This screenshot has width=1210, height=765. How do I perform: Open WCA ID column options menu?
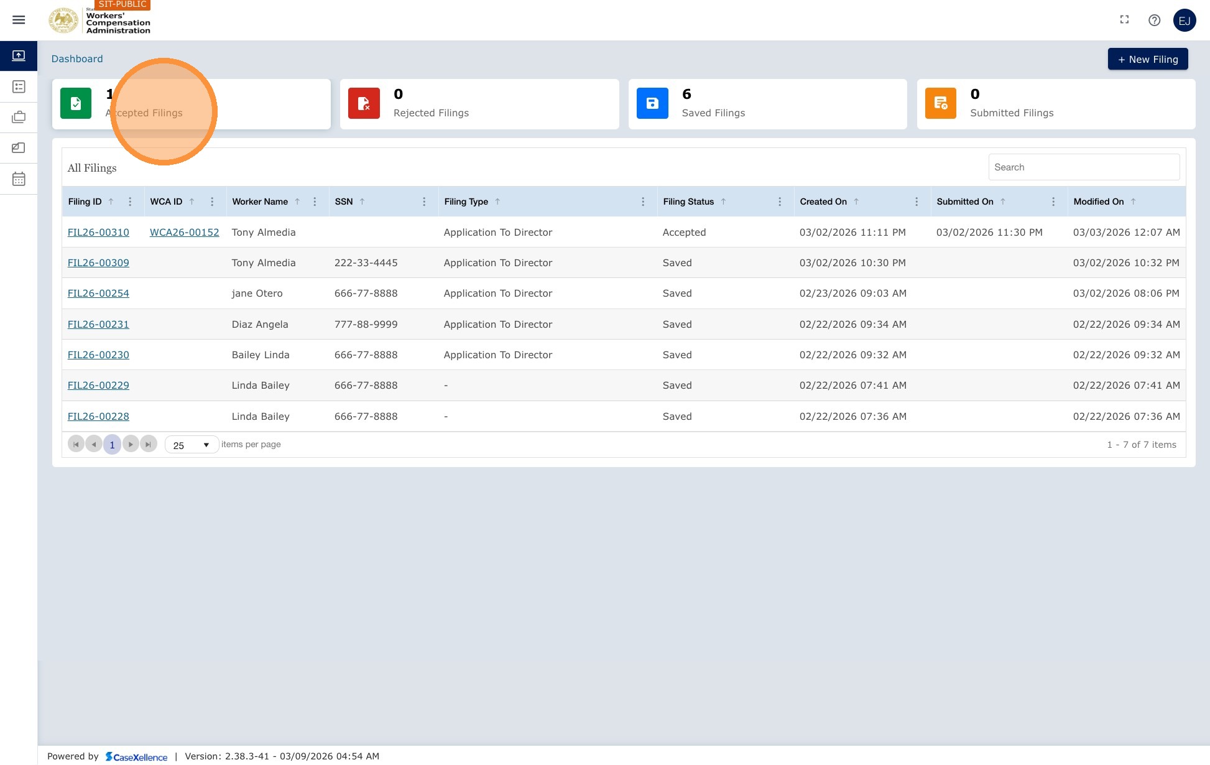(212, 202)
